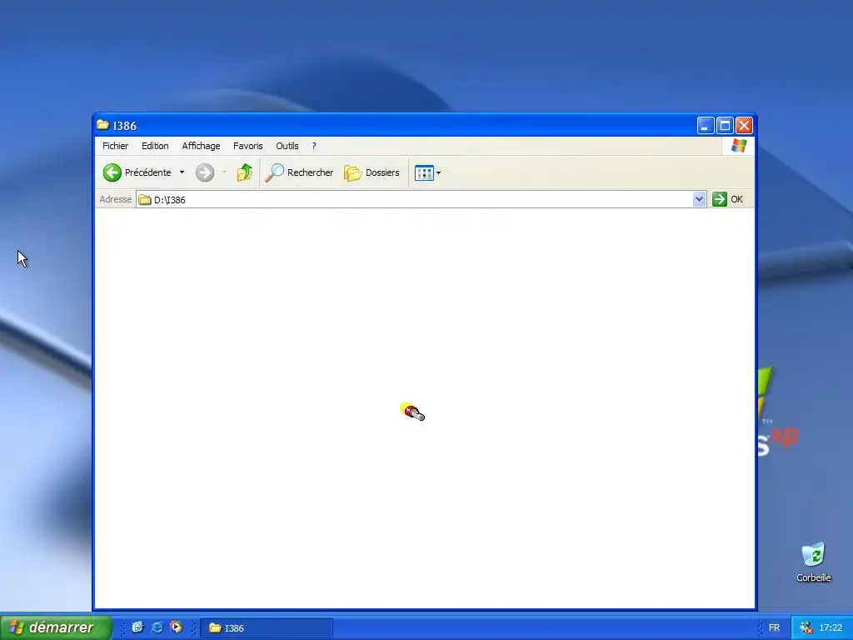The width and height of the screenshot is (853, 640).
Task: Click the folder icon in I386 title bar
Action: click(x=102, y=125)
